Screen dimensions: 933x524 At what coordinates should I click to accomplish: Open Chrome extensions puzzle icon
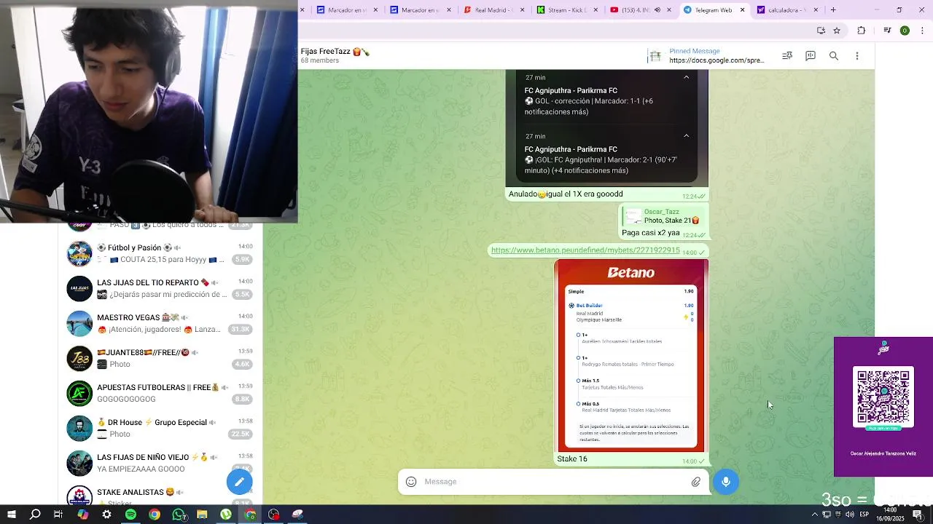862,31
